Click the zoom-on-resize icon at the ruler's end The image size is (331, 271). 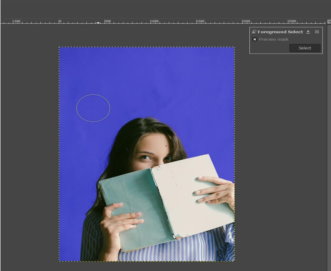pos(329,21)
